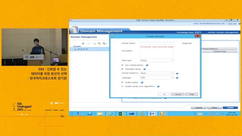Click the taskbar icon right of the infinity app

[x=142, y=114]
